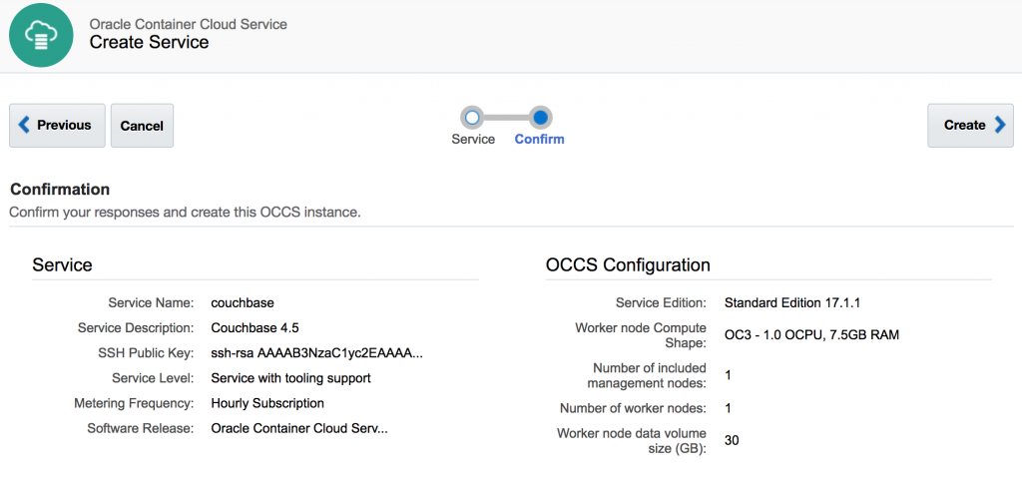This screenshot has width=1022, height=482.
Task: Click the description value 'Couchbase 4.5'
Action: pyautogui.click(x=255, y=327)
